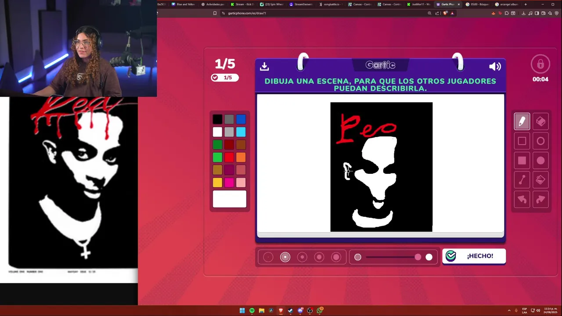
Task: Pick the orange color swatch
Action: tap(241, 157)
